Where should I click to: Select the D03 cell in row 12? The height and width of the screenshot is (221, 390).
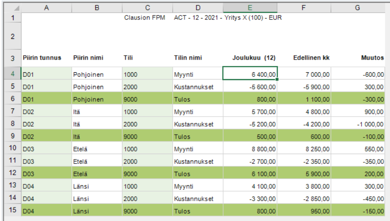[x=47, y=174]
